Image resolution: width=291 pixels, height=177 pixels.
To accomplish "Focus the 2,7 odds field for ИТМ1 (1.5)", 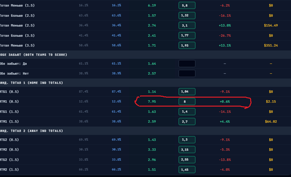I will [187, 121].
